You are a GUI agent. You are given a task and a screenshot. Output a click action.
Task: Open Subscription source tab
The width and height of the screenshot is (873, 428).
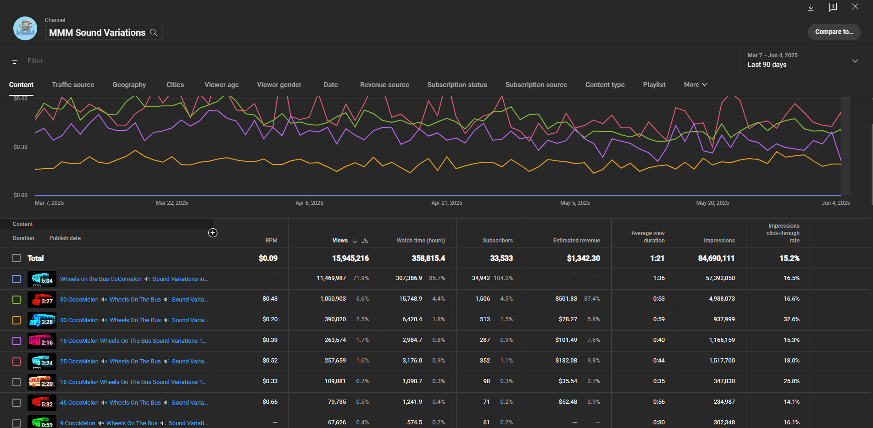point(536,85)
